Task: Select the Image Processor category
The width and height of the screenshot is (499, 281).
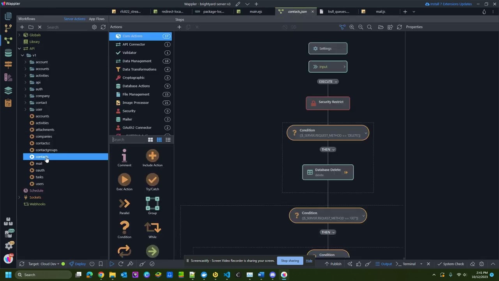Action: point(140,103)
